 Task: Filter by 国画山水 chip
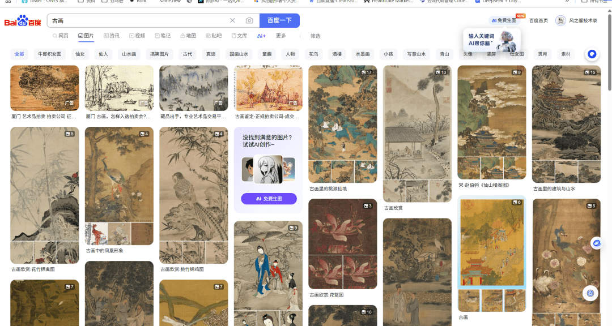[239, 54]
